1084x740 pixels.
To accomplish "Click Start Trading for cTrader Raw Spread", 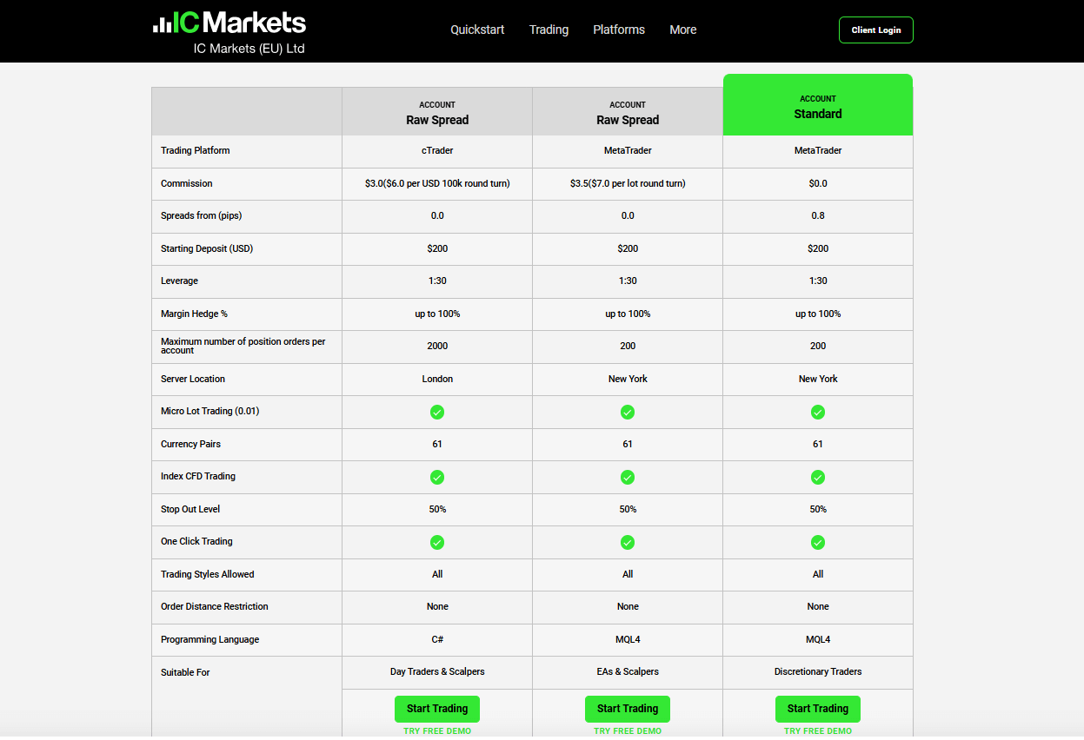I will coord(437,709).
